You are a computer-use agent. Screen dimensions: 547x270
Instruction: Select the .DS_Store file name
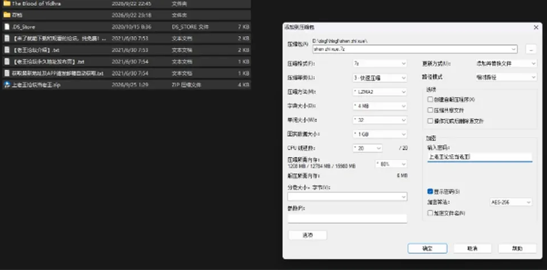(x=23, y=27)
